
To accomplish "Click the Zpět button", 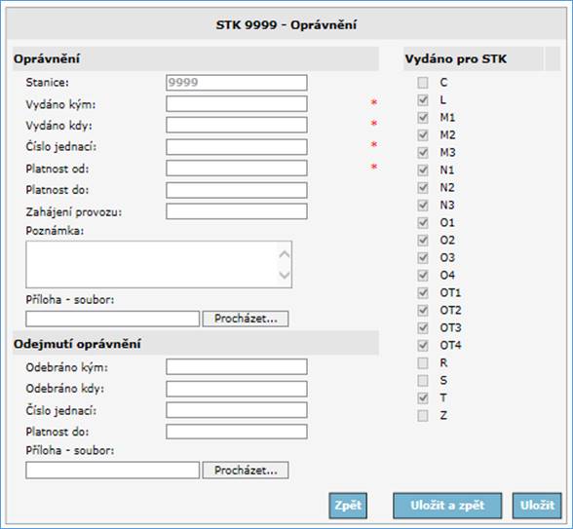I will pyautogui.click(x=348, y=506).
